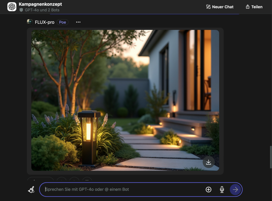
Task: Click the Teilen share button
Action: point(254,7)
